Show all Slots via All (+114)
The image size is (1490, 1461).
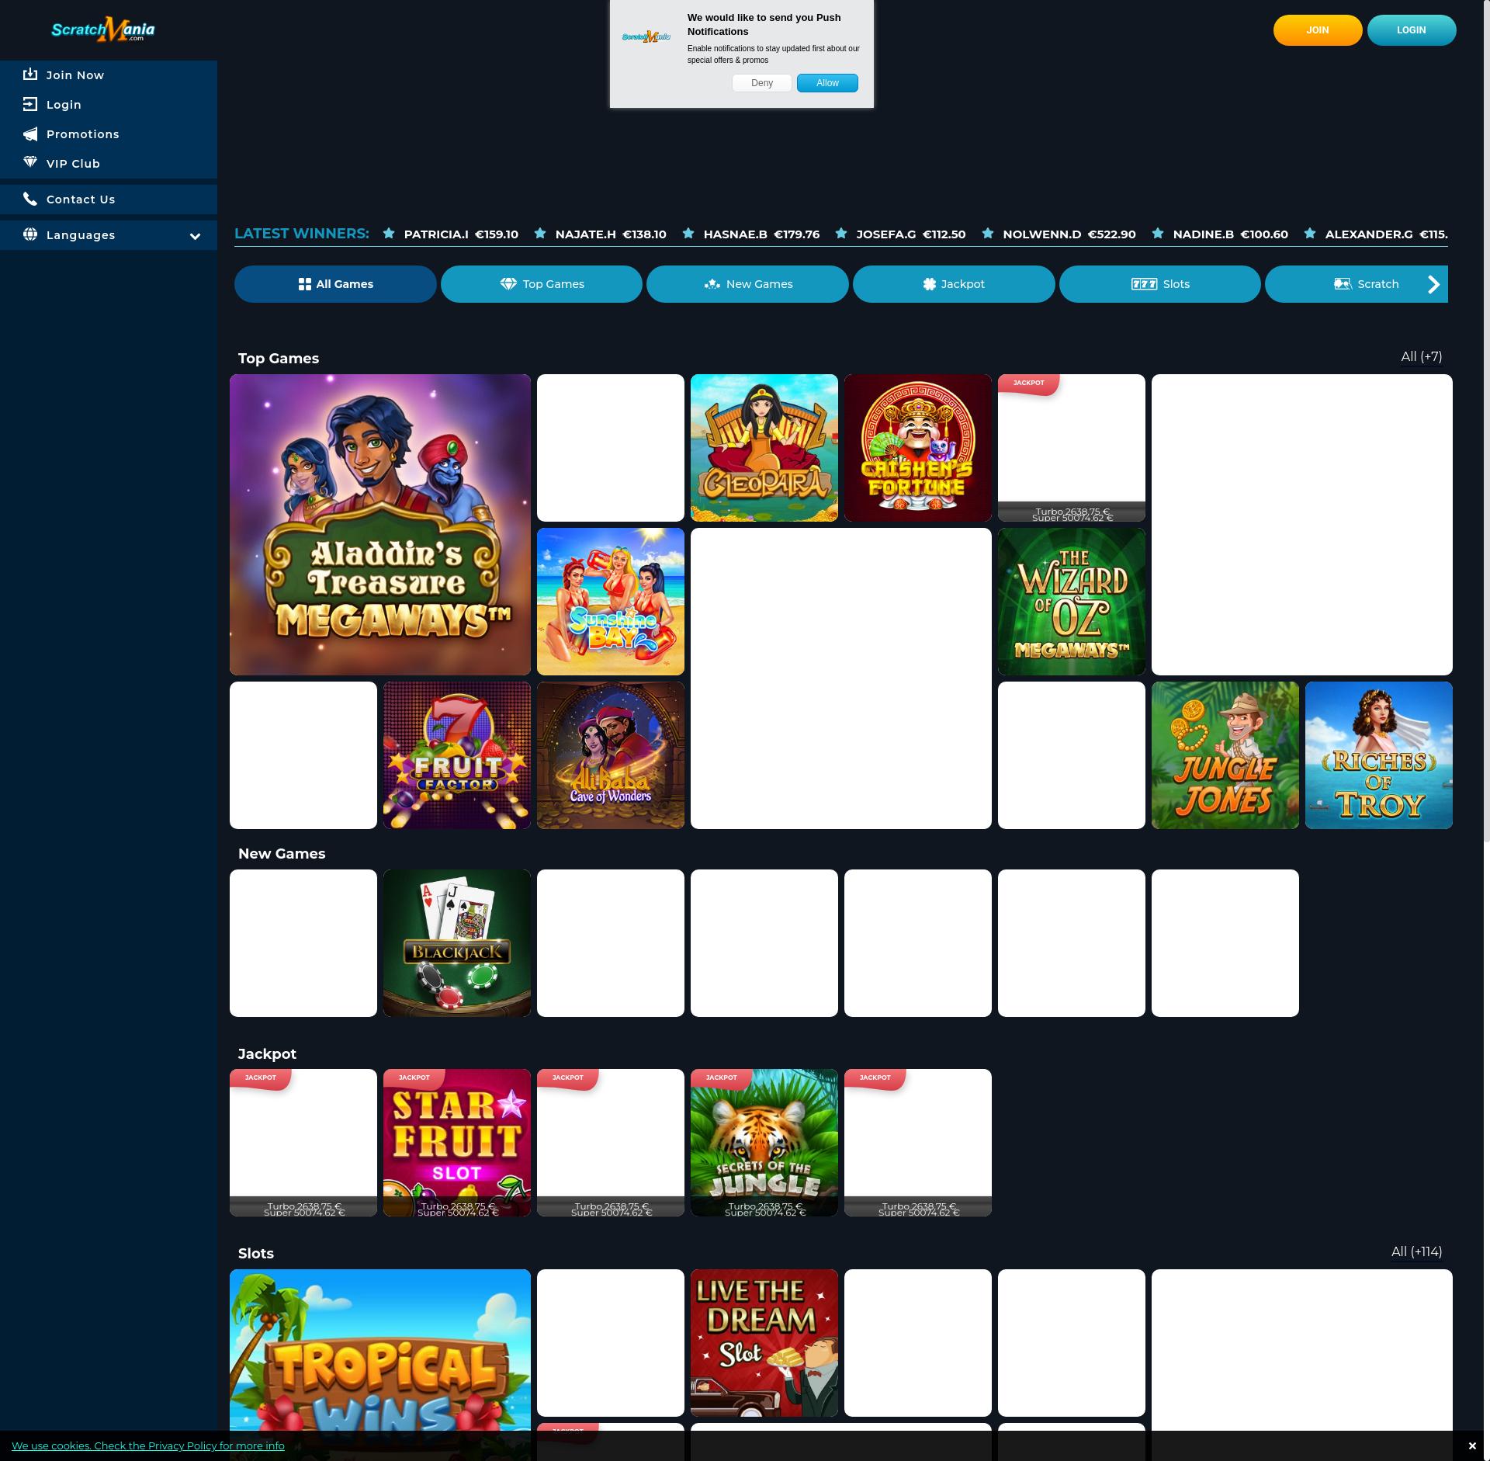click(x=1416, y=1251)
